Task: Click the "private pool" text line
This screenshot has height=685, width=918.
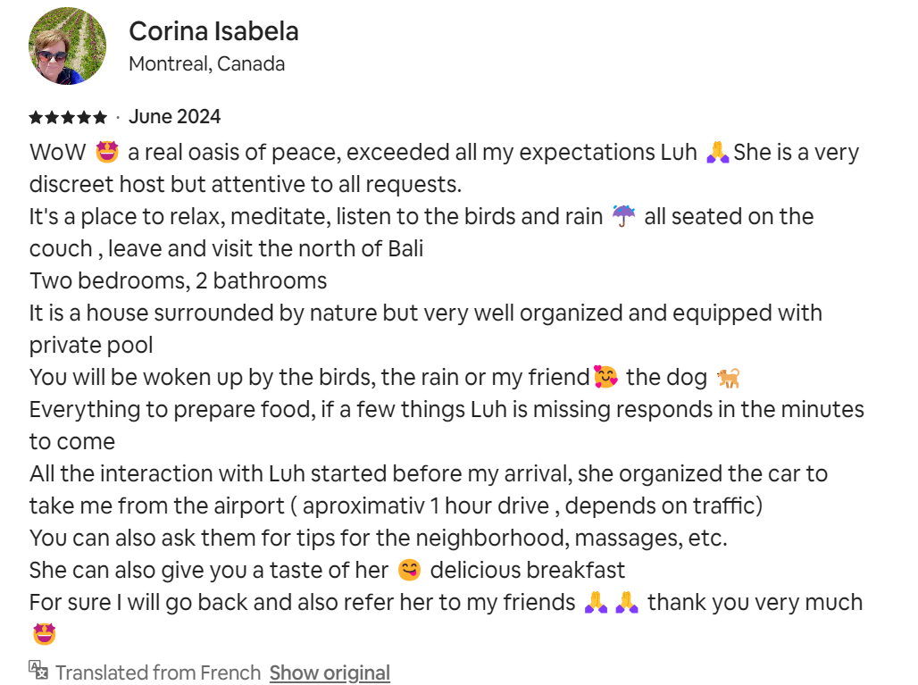Action: (x=91, y=346)
